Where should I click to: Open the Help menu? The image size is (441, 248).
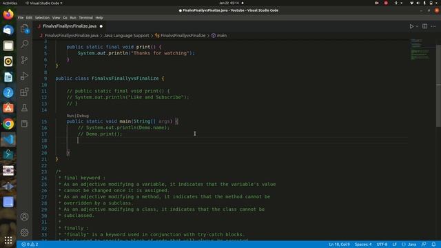pos(99,17)
